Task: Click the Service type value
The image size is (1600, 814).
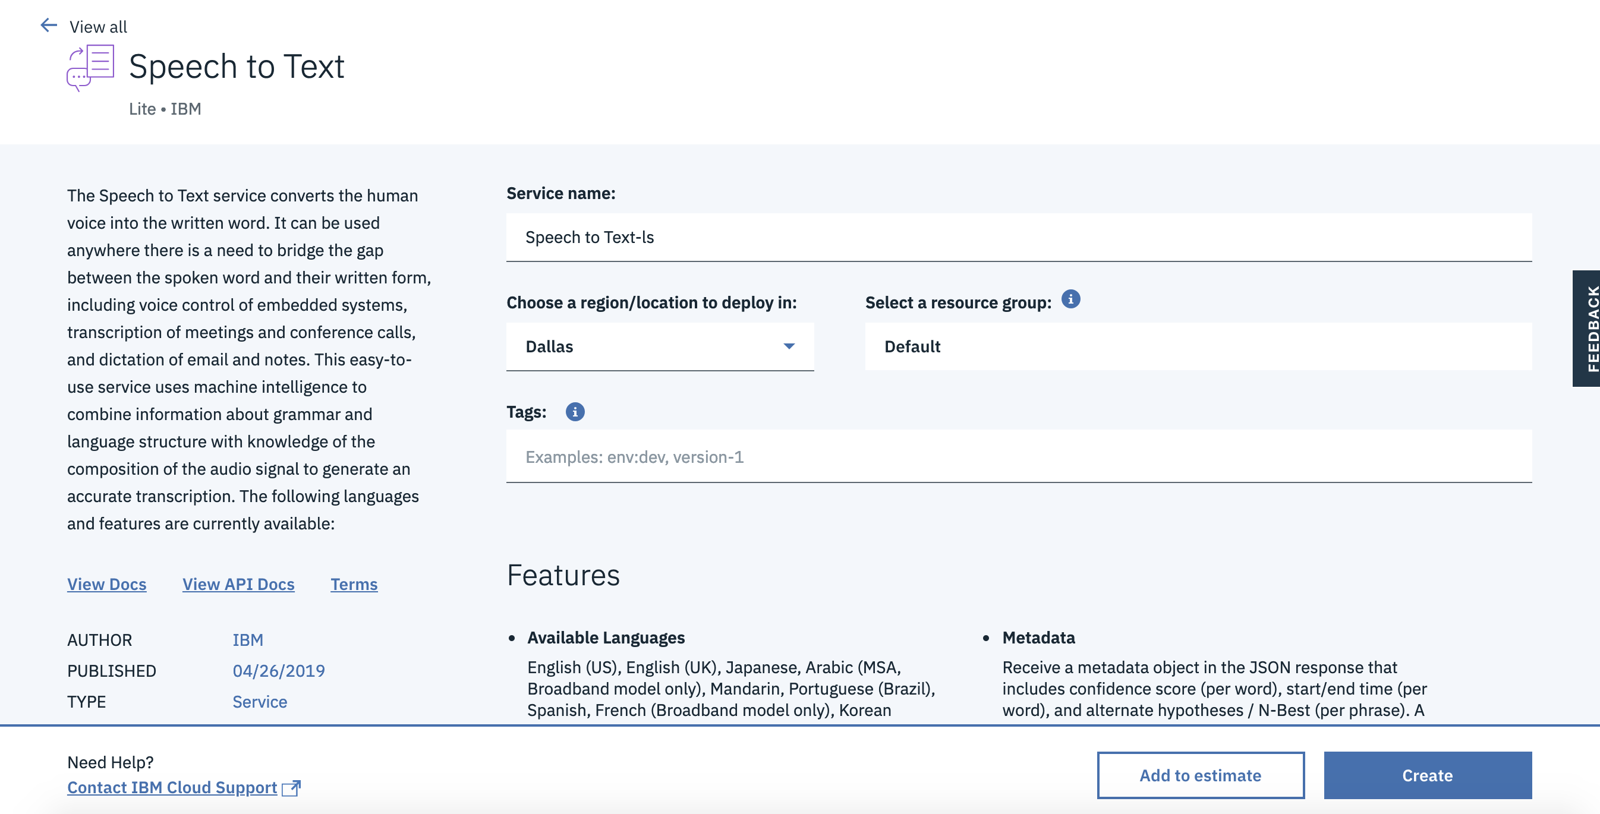Action: point(260,702)
